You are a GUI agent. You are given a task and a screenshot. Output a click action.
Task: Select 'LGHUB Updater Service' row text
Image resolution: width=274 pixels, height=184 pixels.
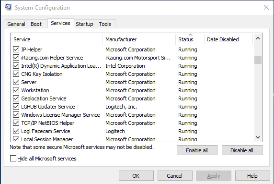point(48,107)
